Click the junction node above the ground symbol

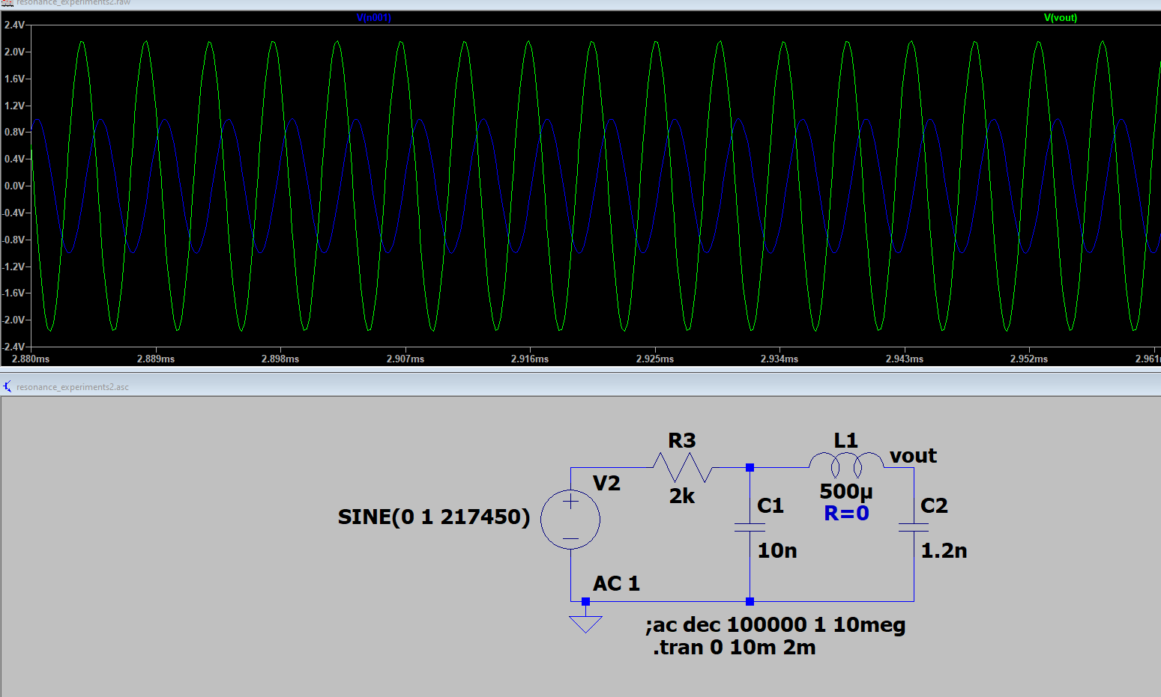(x=585, y=601)
